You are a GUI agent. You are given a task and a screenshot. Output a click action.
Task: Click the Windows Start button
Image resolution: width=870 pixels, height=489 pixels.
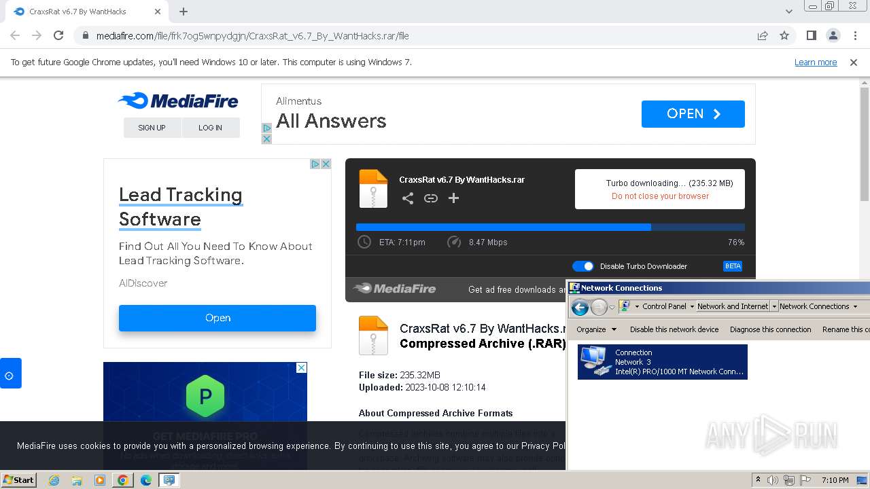pyautogui.click(x=18, y=480)
